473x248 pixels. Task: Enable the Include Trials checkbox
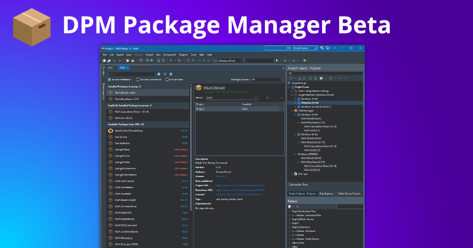167,80
